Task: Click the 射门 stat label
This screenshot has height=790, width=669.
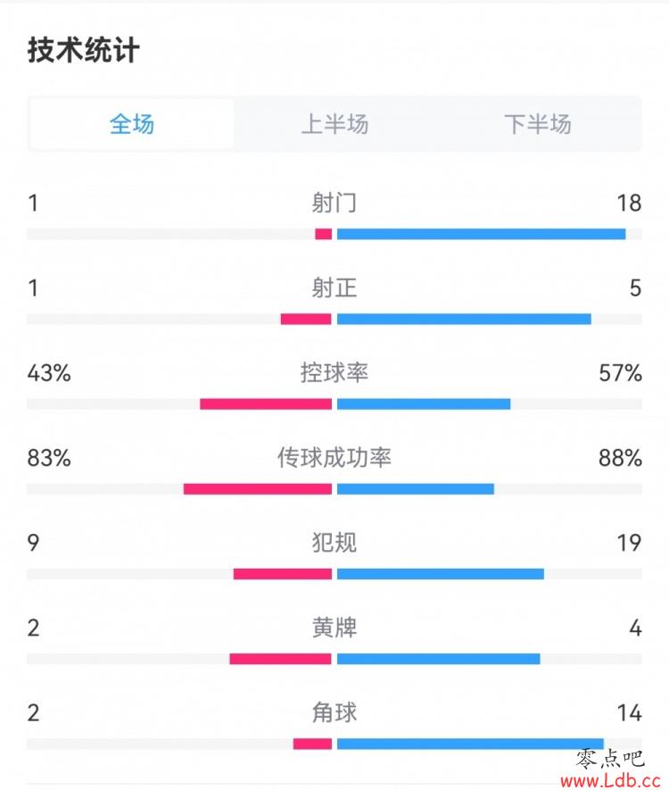Action: 334,203
